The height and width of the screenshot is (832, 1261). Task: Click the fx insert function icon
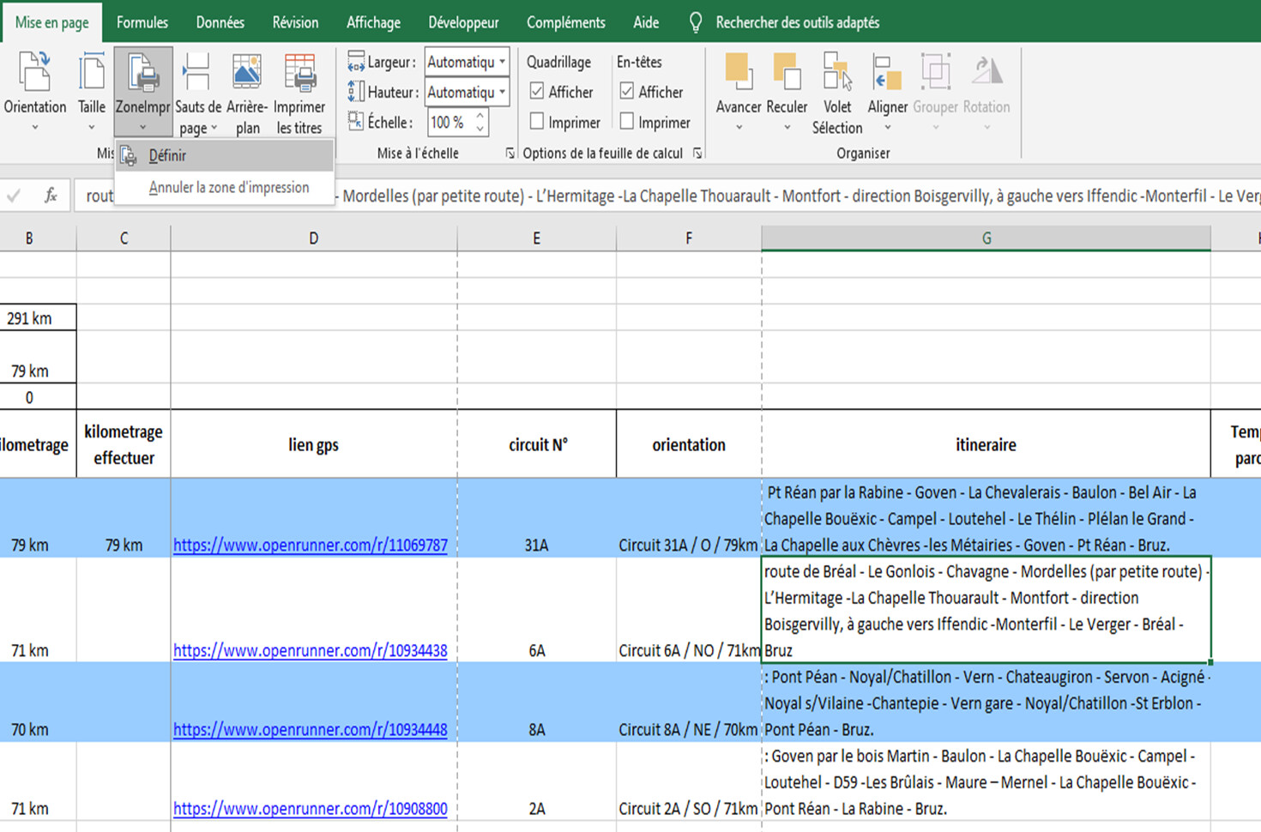[51, 196]
